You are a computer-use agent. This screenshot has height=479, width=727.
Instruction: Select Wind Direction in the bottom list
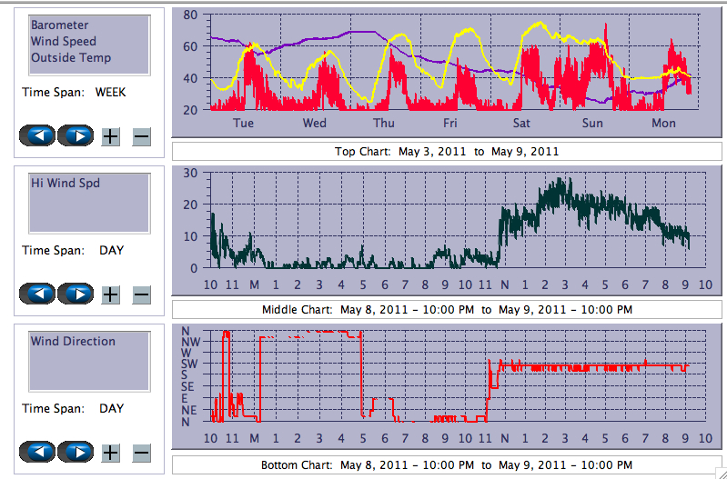73,341
